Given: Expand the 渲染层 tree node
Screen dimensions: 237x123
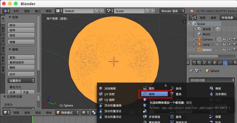Looking at the screenshot, I should click(x=195, y=29).
